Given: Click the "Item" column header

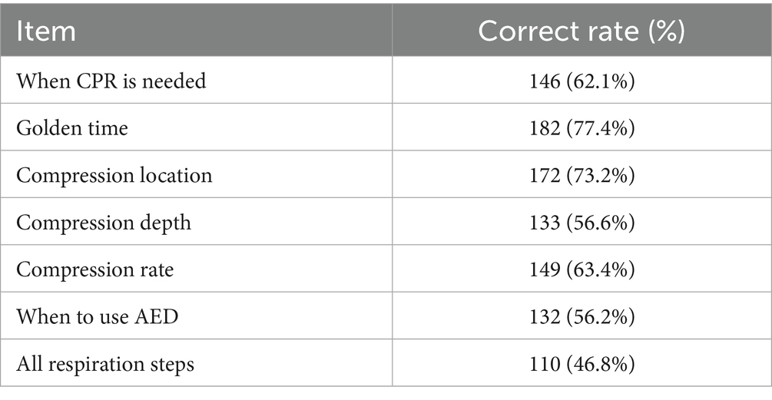Looking at the screenshot, I should [46, 31].
